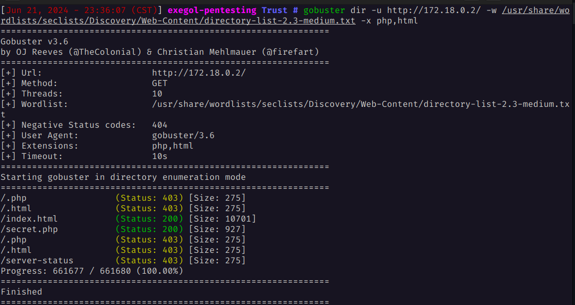Select the -x php,html argument in the command
Screen dimensions: 575x305
pyautogui.click(x=390, y=21)
